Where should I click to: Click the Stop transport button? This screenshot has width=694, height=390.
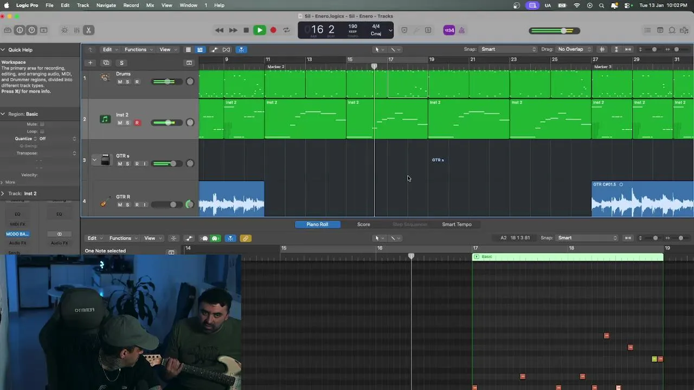pyautogui.click(x=246, y=30)
